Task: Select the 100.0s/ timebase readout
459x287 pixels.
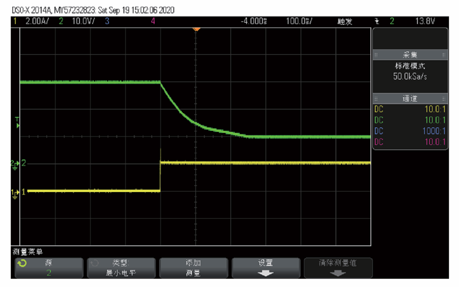Action: point(299,22)
